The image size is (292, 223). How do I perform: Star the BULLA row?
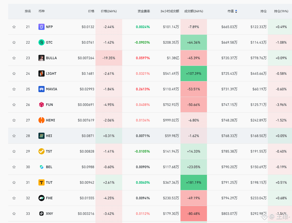pos(14,58)
